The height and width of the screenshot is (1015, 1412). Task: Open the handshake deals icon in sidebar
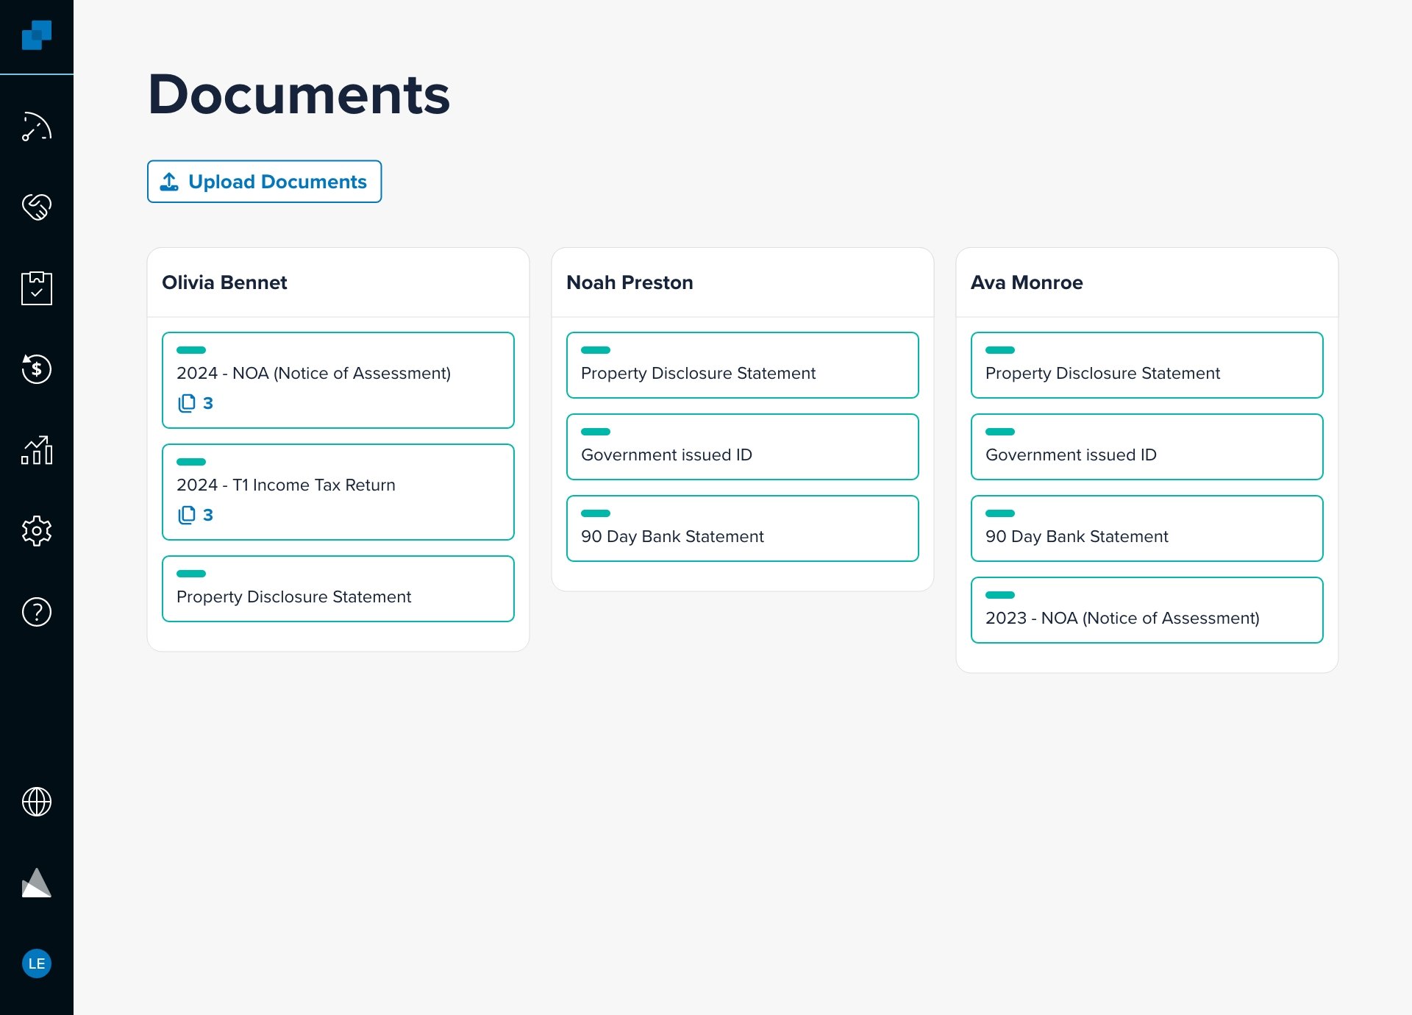pos(36,207)
